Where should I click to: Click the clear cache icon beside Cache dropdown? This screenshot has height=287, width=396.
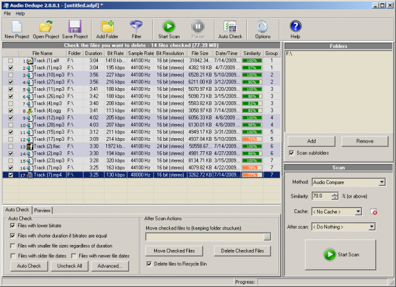pos(374,212)
